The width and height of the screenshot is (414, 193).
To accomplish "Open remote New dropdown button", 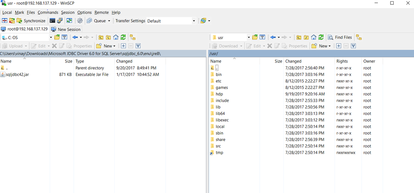I will point(321,46).
